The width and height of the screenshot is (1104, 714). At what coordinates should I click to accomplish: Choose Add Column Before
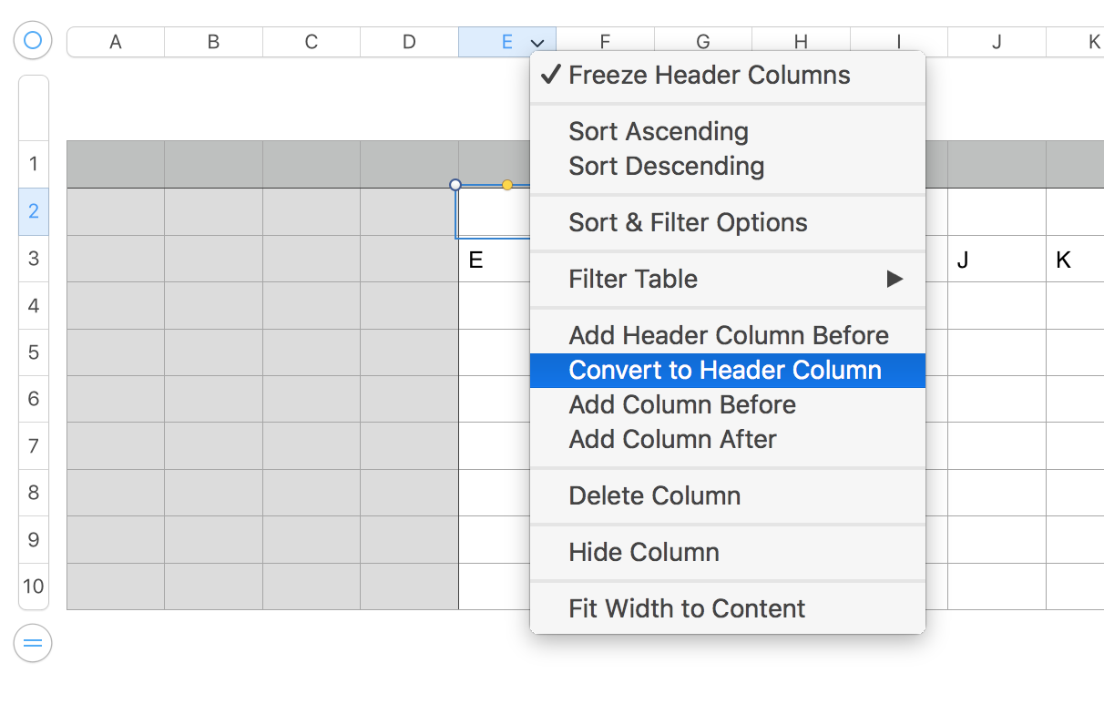pyautogui.click(x=681, y=404)
